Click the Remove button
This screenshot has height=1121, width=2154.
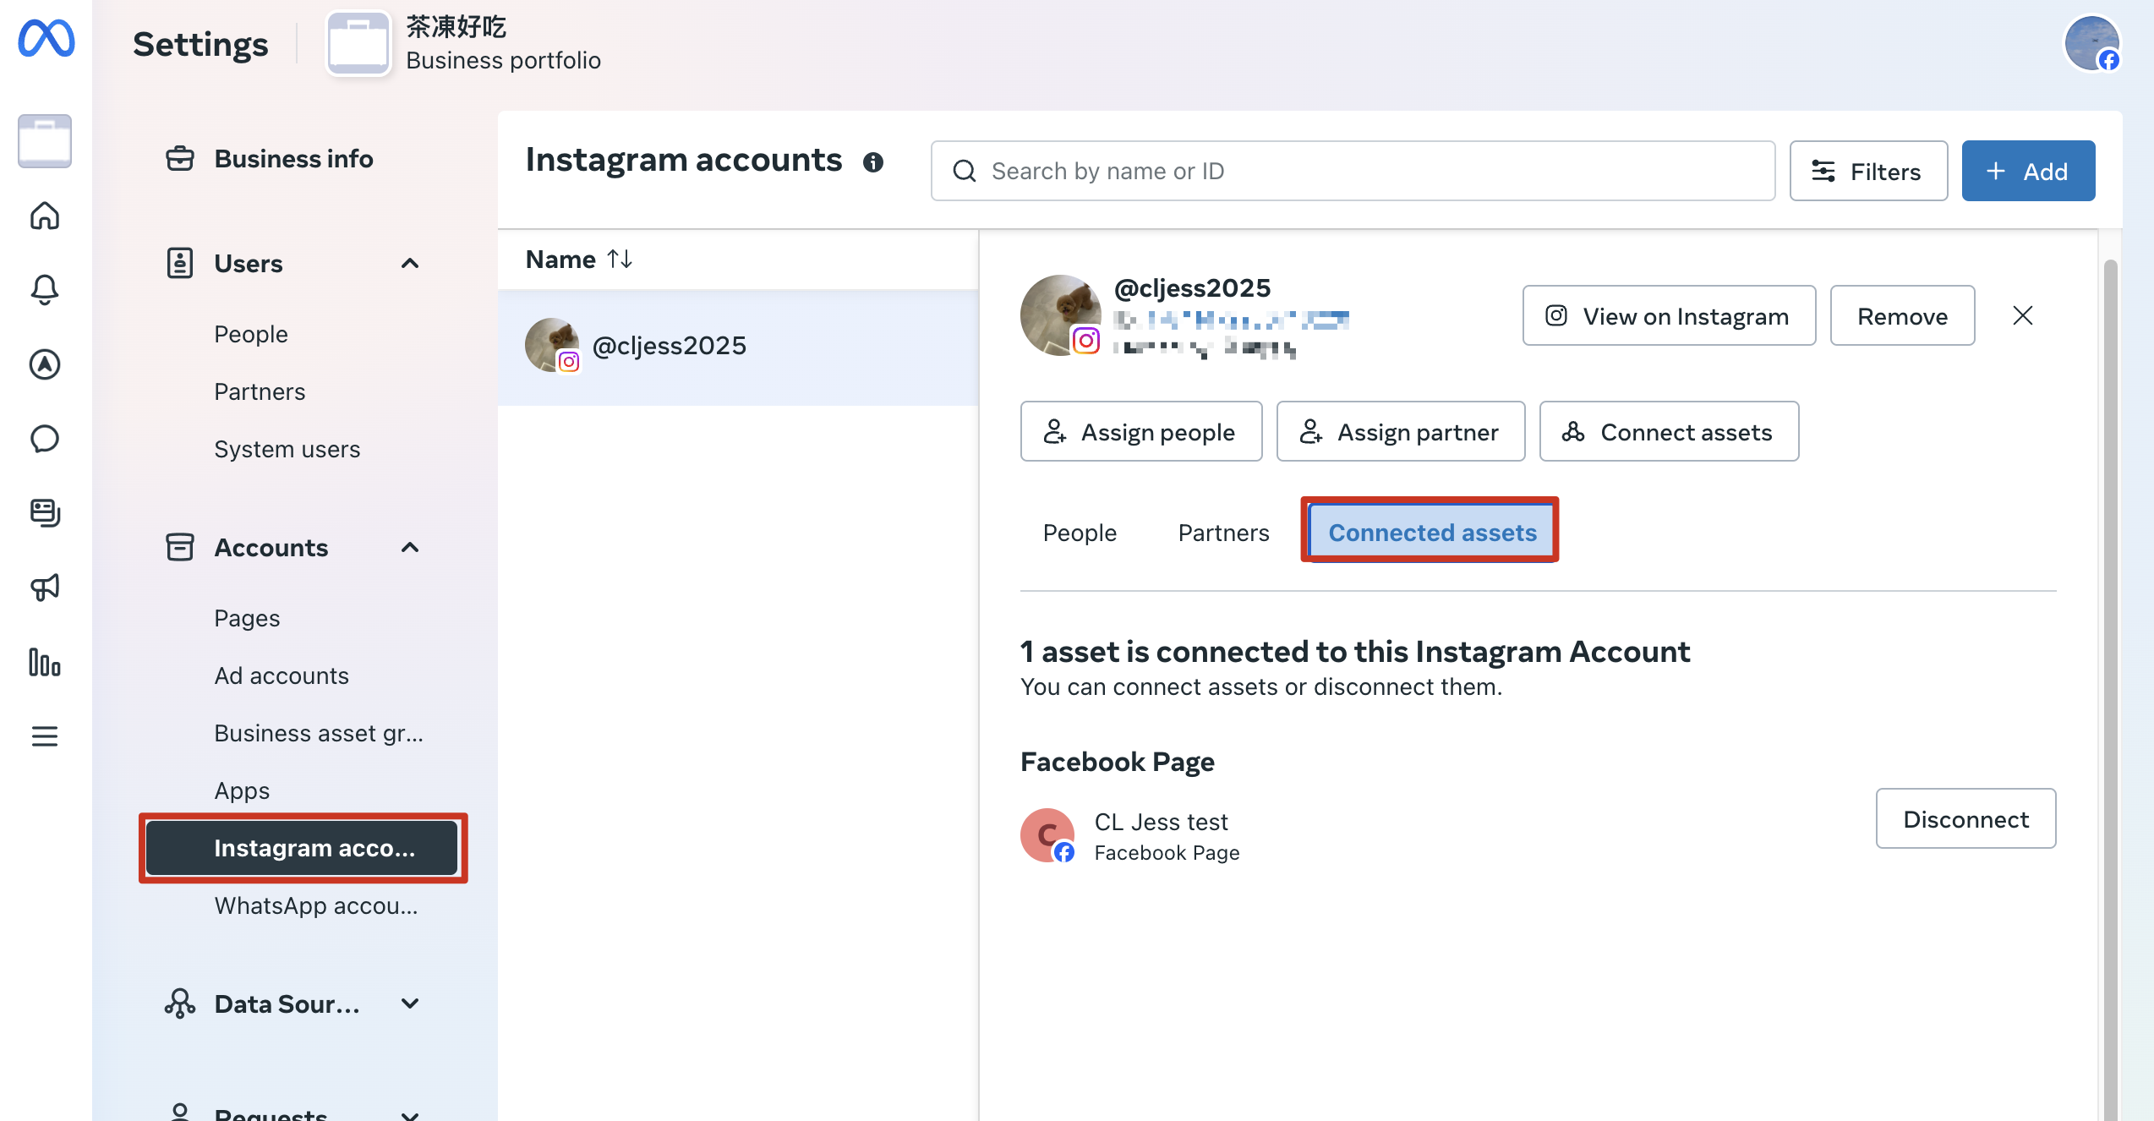(1902, 315)
